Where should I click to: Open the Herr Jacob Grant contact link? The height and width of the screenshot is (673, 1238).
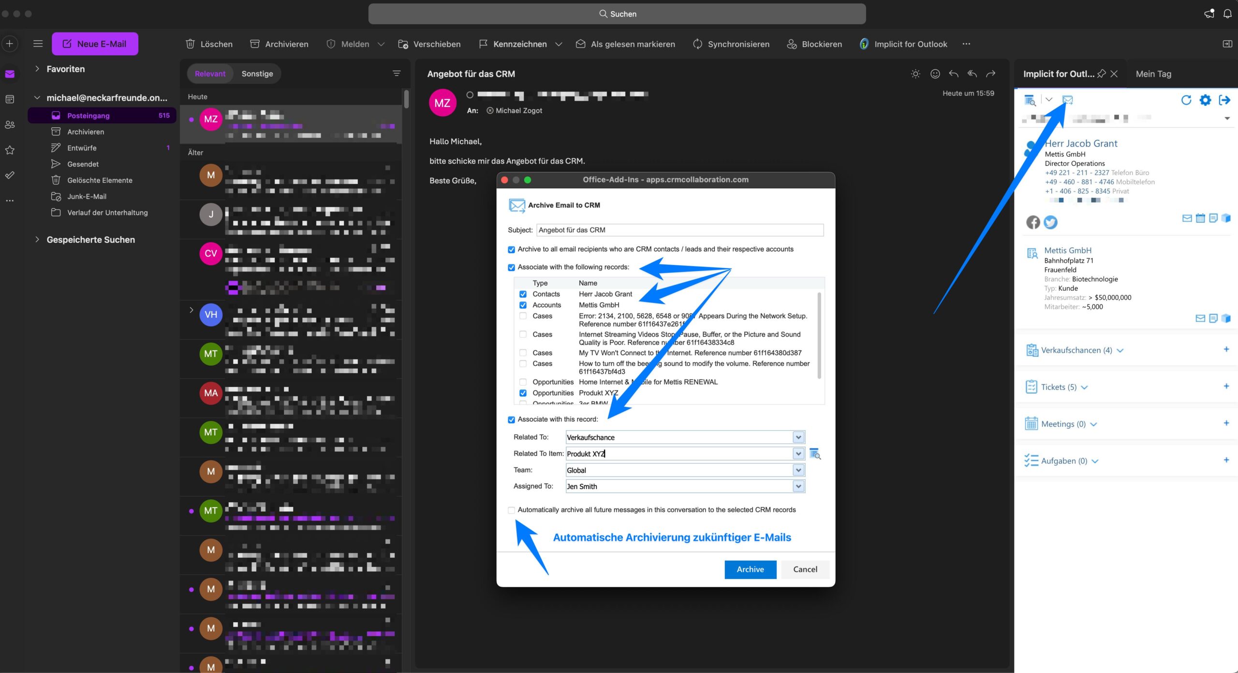point(1081,143)
